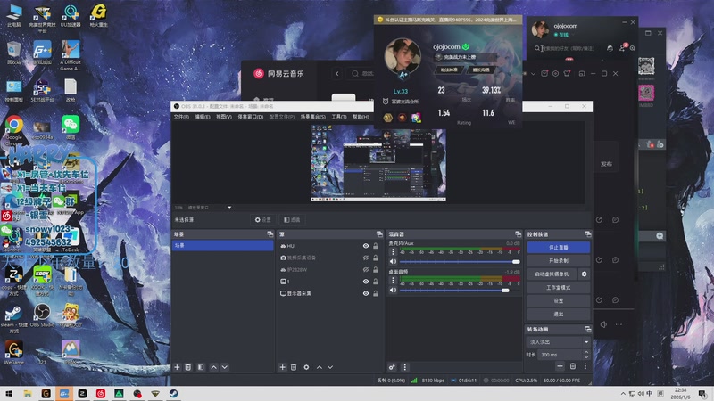
Task: Open options menu for 麦克风/Aux channel
Action: coord(393,252)
